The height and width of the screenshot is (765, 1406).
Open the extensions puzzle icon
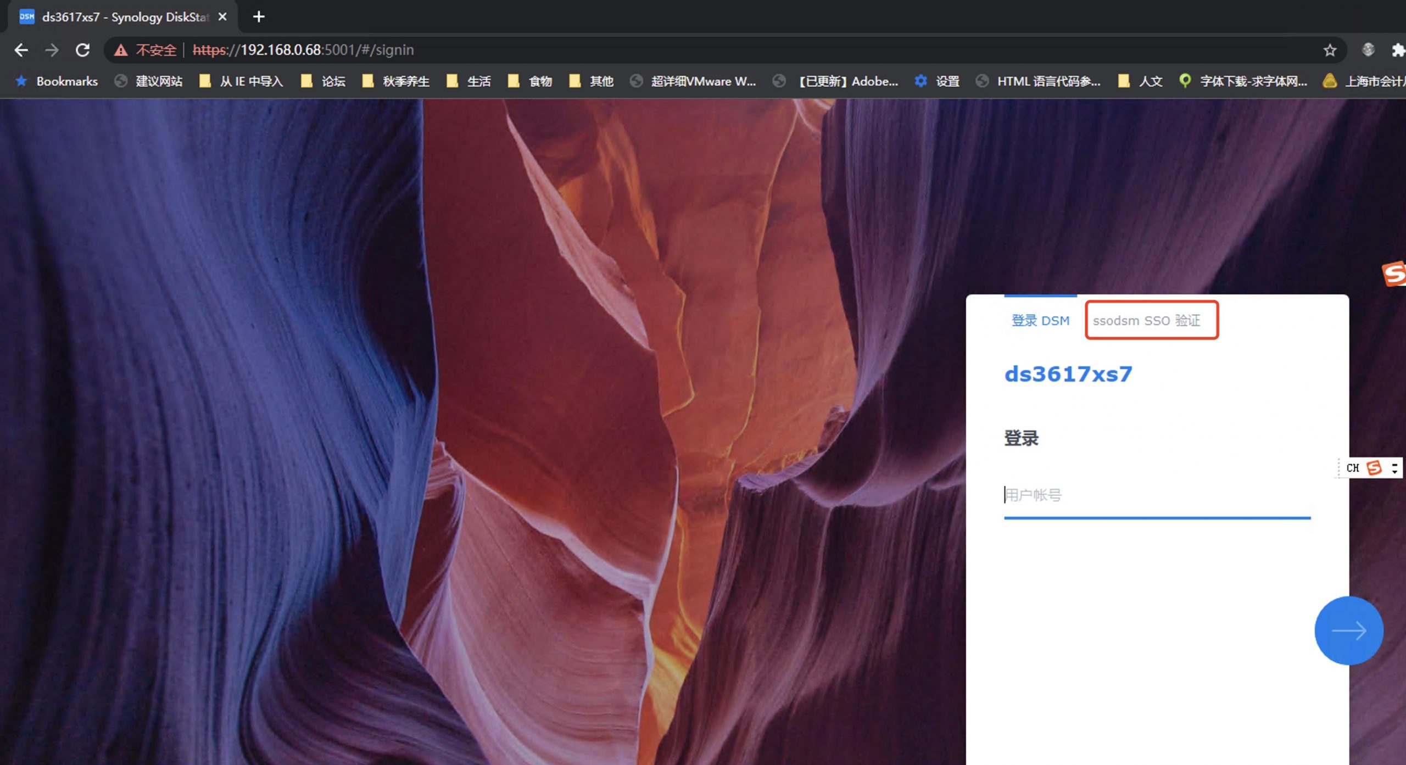(x=1398, y=51)
